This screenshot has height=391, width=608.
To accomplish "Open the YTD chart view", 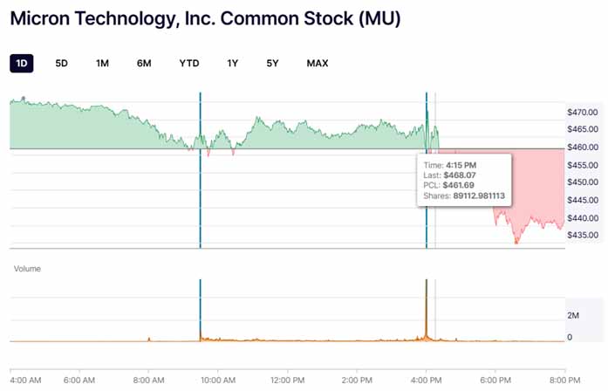I will coord(189,63).
